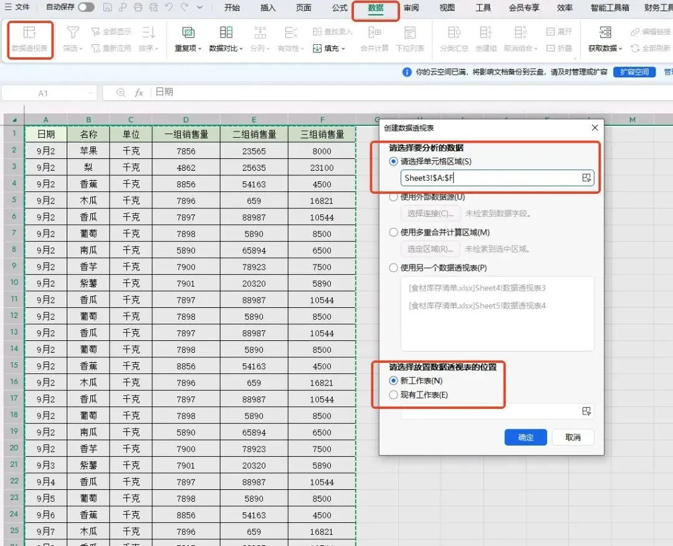673x546 pixels.
Task: Click the 数据透视表 pivot table icon
Action: (x=30, y=33)
